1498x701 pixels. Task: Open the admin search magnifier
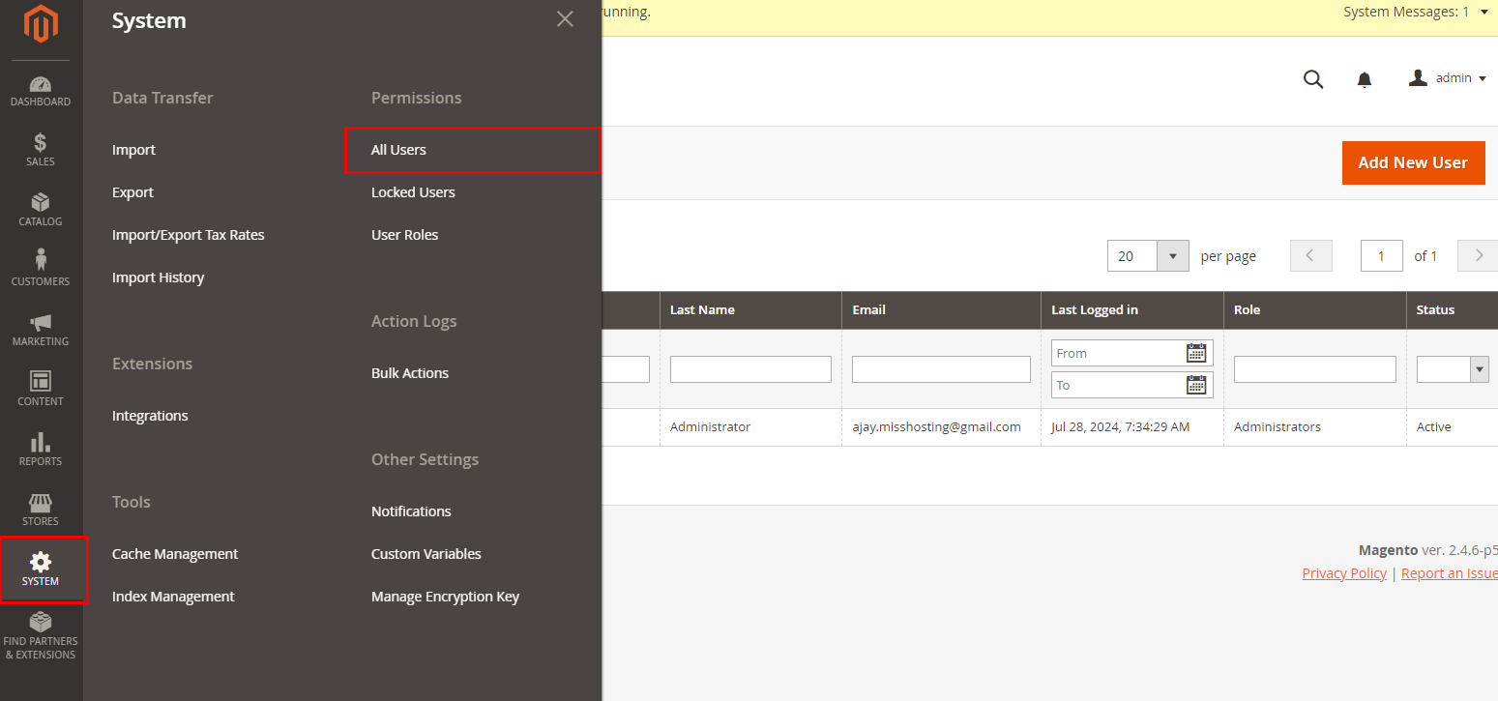[x=1312, y=78]
